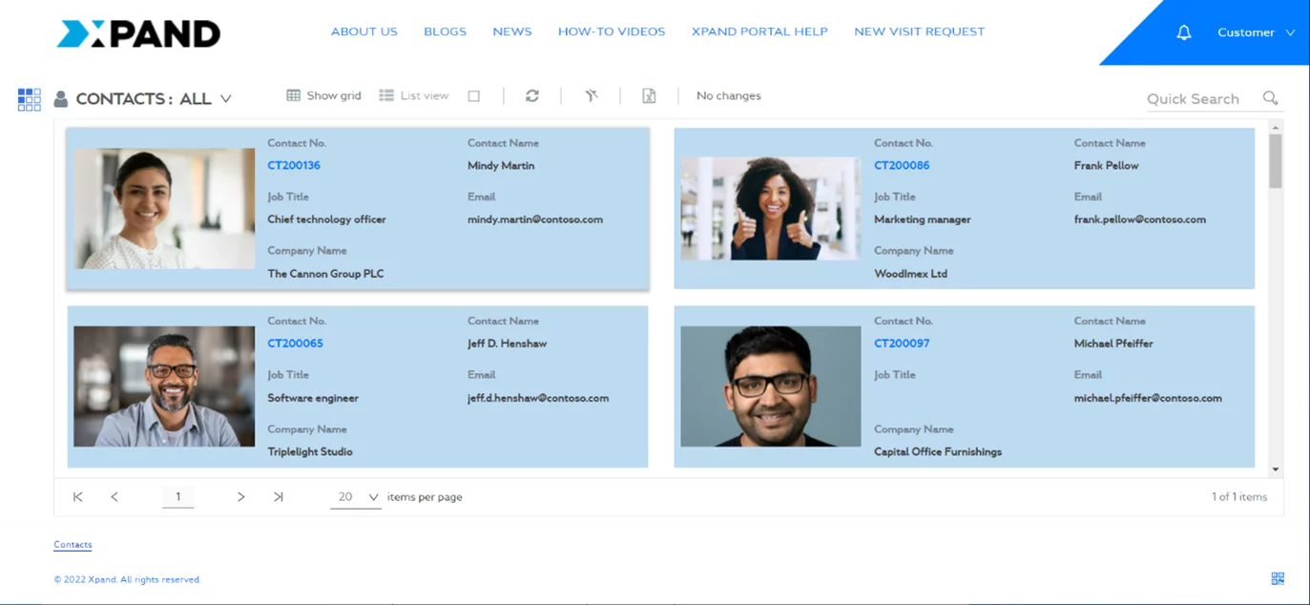Image resolution: width=1310 pixels, height=605 pixels.
Task: Click the Contacts breadcrumb link
Action: (x=73, y=545)
